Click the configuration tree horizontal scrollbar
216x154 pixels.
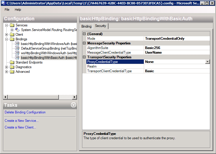[40, 97]
